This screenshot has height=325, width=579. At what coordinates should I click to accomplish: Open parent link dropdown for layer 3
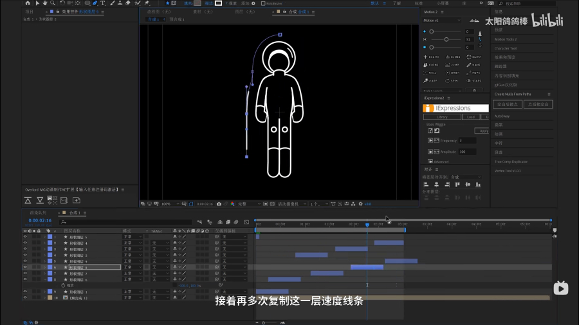coord(234,249)
